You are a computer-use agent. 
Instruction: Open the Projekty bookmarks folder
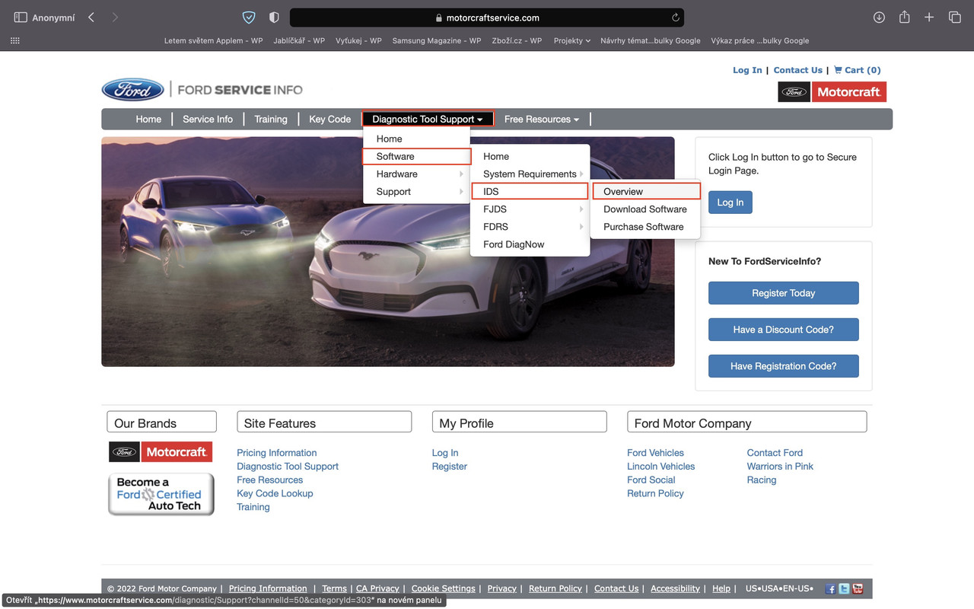pyautogui.click(x=572, y=41)
